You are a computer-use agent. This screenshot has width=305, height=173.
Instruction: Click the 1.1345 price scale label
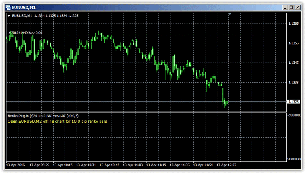coord(293,63)
